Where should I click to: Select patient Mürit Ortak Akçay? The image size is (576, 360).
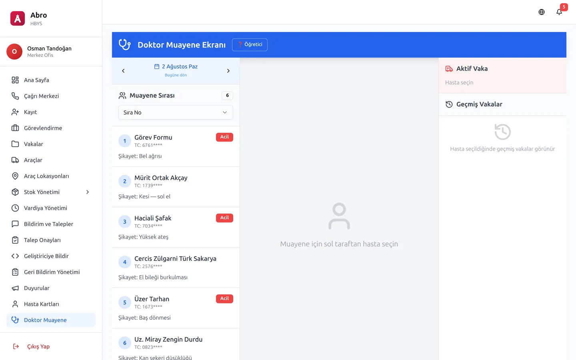(176, 187)
